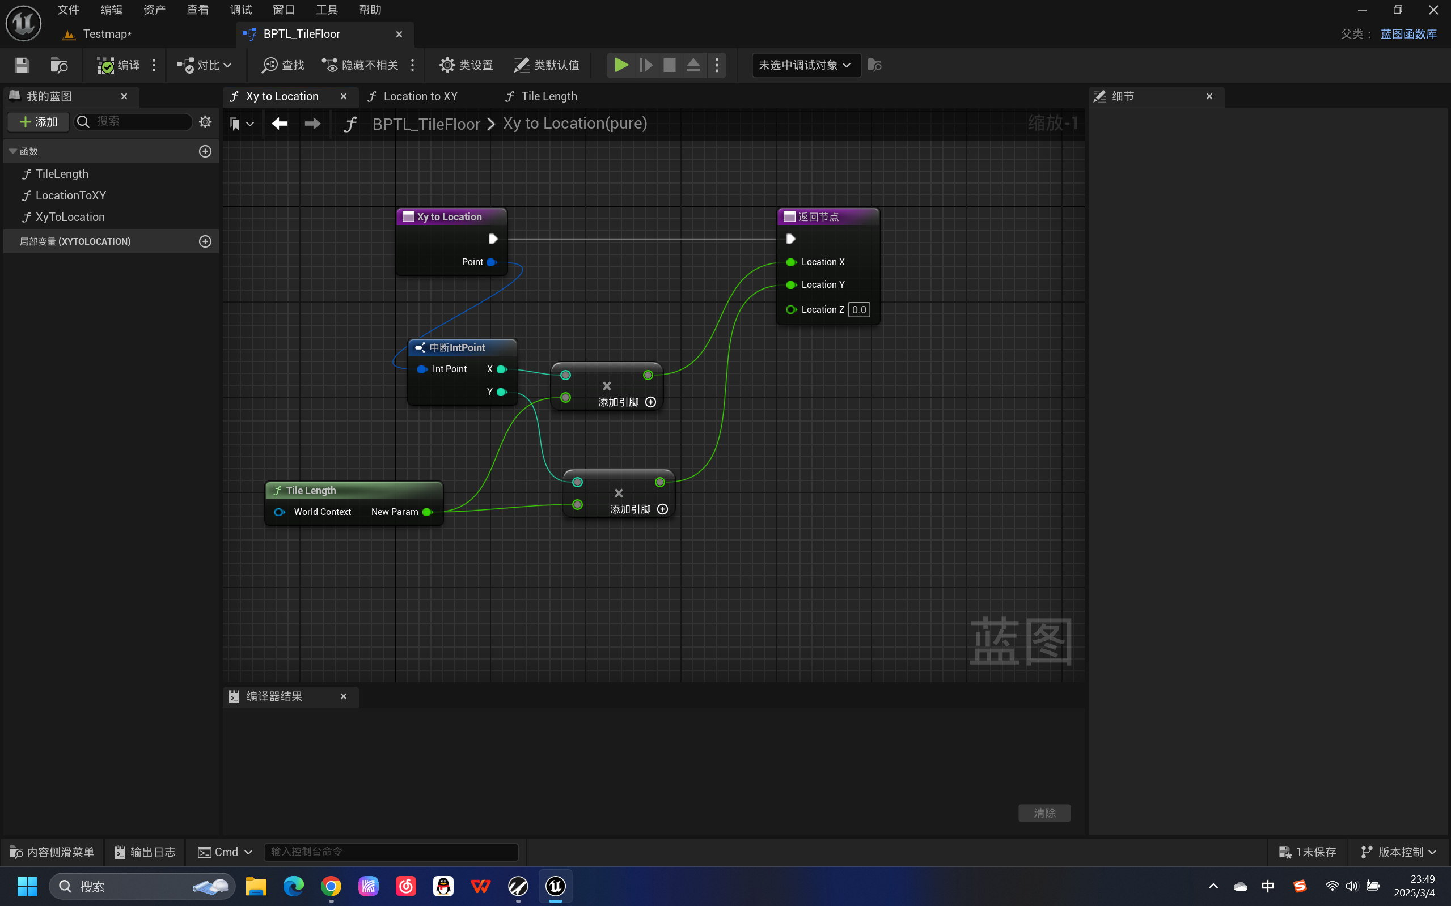Open My Blueprint view options gear

pyautogui.click(x=206, y=122)
